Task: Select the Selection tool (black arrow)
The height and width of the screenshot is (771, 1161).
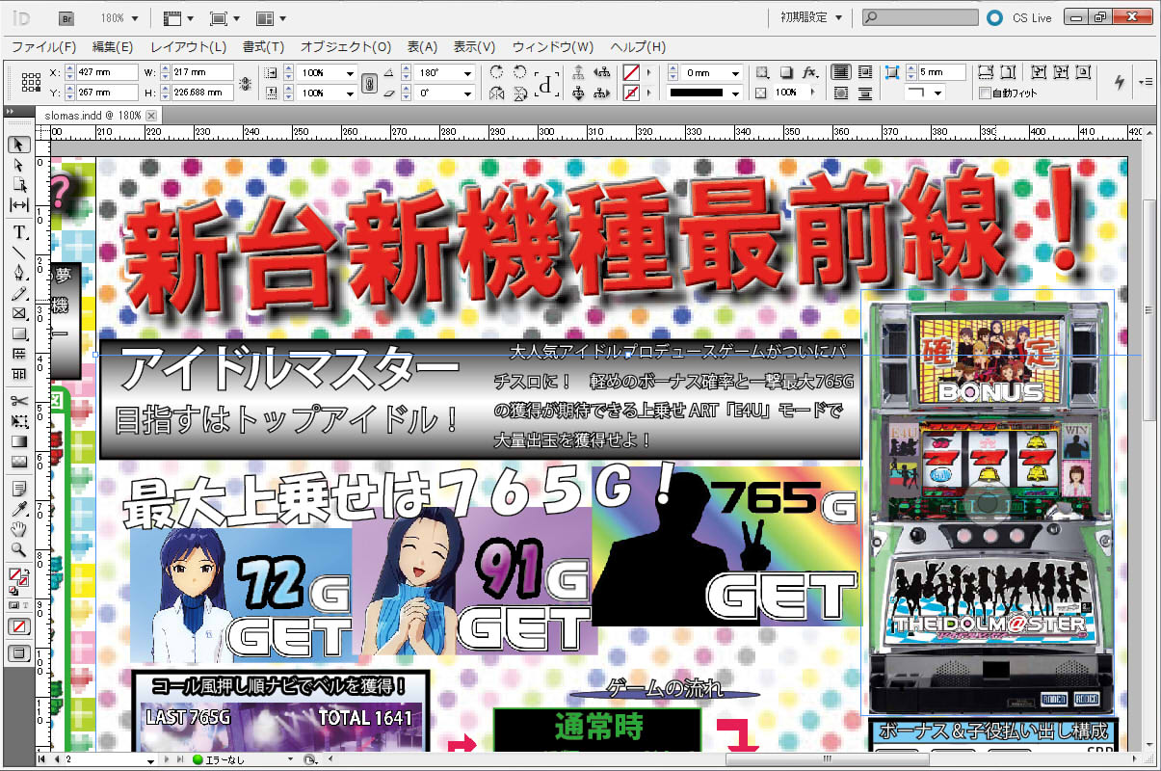Action: point(18,146)
